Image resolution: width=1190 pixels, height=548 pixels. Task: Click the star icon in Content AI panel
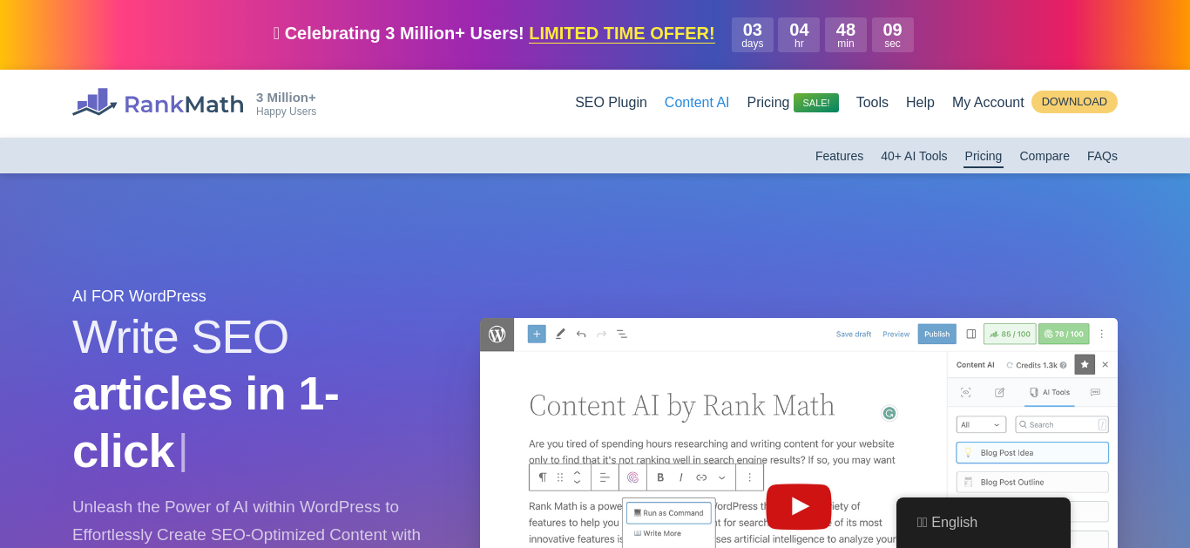click(1085, 364)
